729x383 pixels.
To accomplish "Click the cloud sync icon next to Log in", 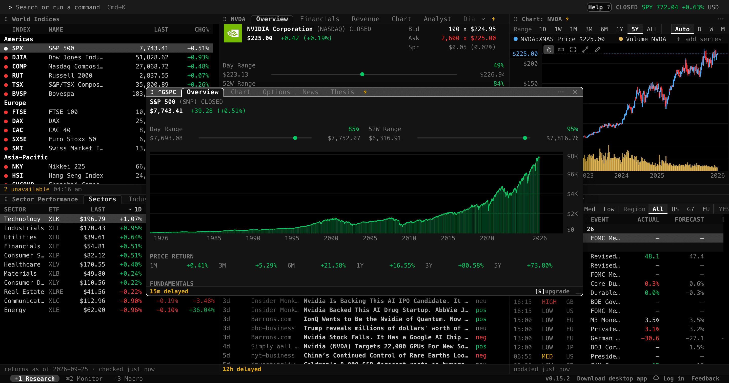I will click(656, 378).
